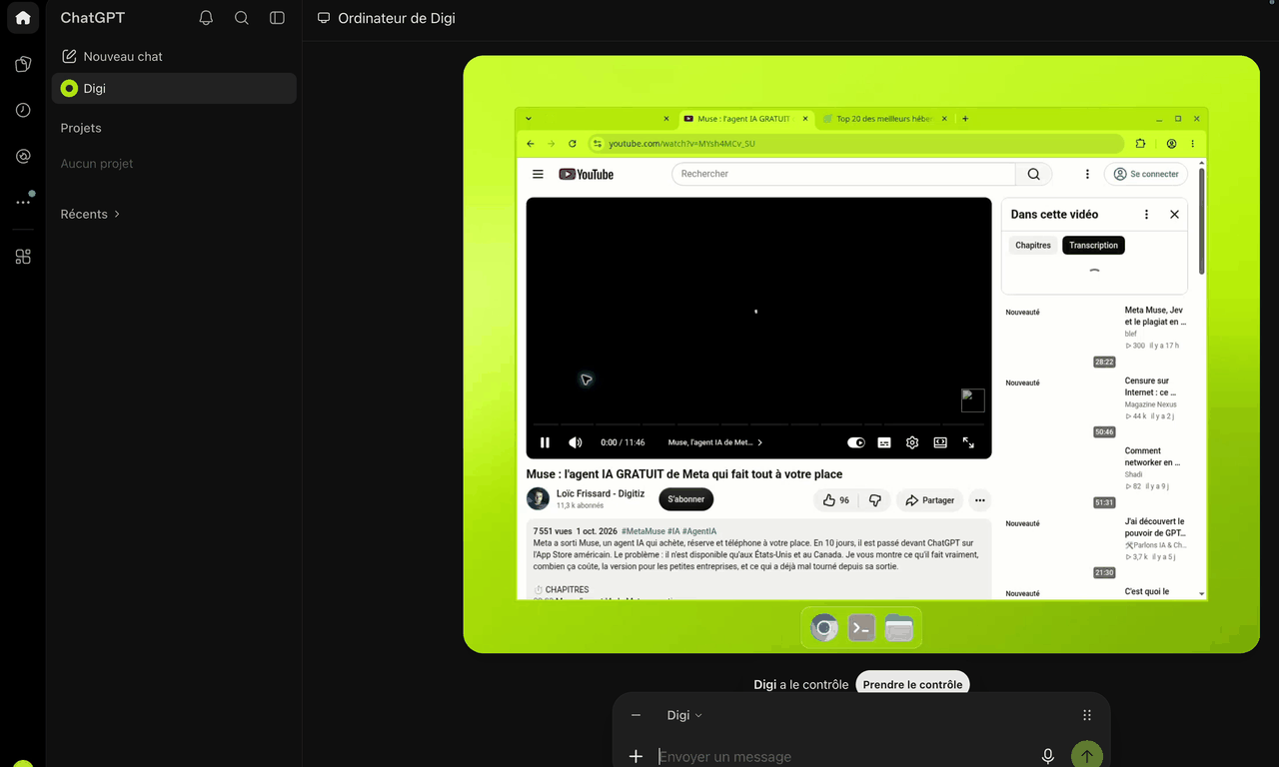The image size is (1279, 767).
Task: Open the notifications bell in ChatGPT header
Action: (206, 18)
